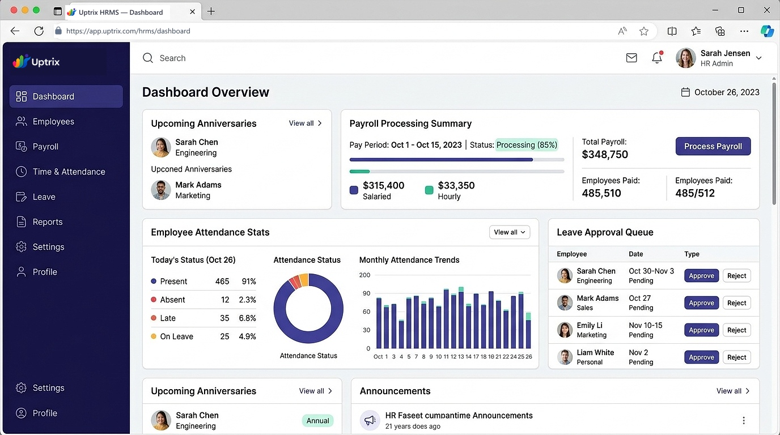Open a new browser tab
The image size is (780, 435).
pyautogui.click(x=211, y=11)
